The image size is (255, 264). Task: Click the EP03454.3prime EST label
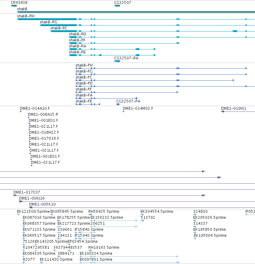83,242
